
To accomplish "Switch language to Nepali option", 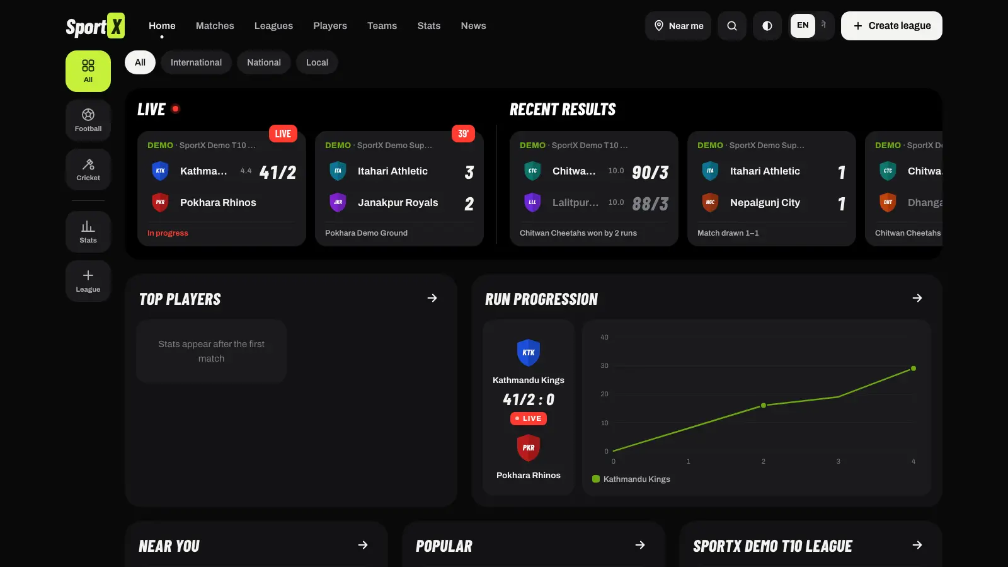I will [823, 25].
